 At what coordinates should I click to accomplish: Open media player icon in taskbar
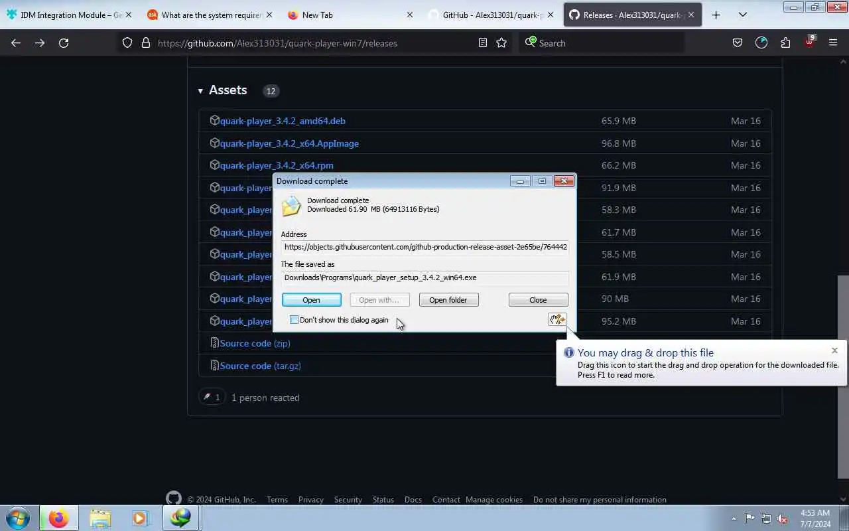pyautogui.click(x=140, y=518)
